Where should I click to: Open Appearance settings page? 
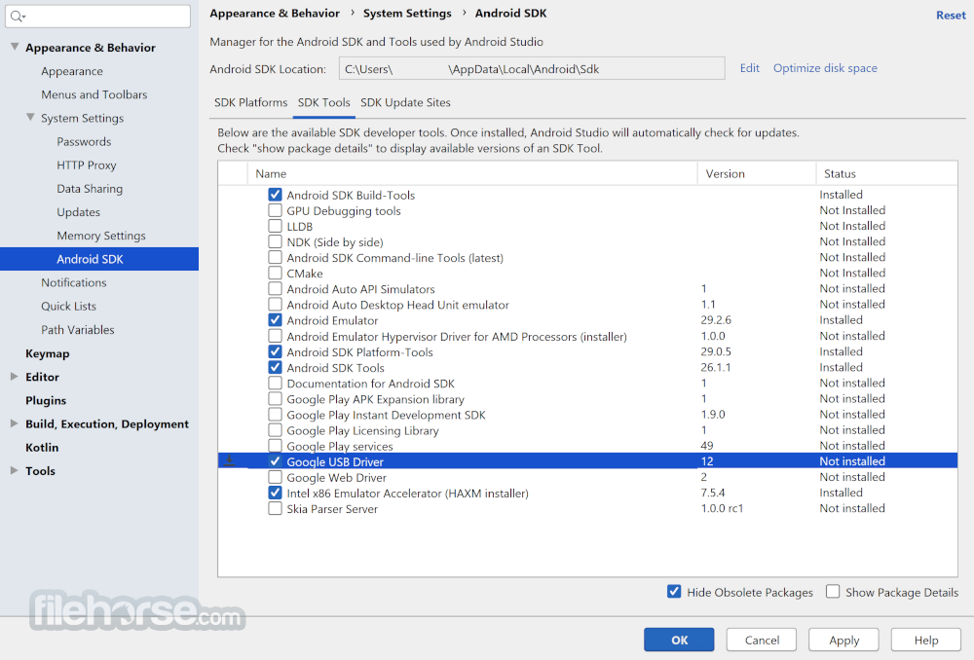(x=72, y=71)
